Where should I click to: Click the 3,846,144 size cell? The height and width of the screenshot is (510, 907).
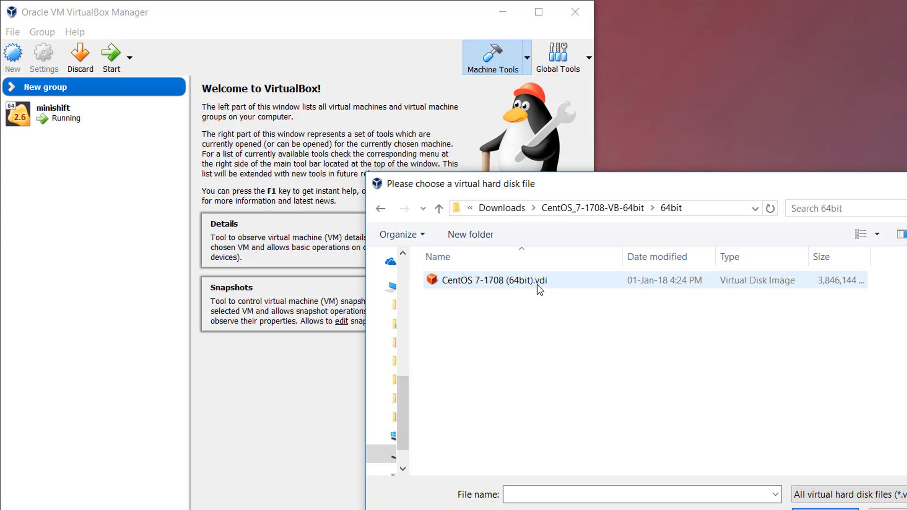[841, 280]
